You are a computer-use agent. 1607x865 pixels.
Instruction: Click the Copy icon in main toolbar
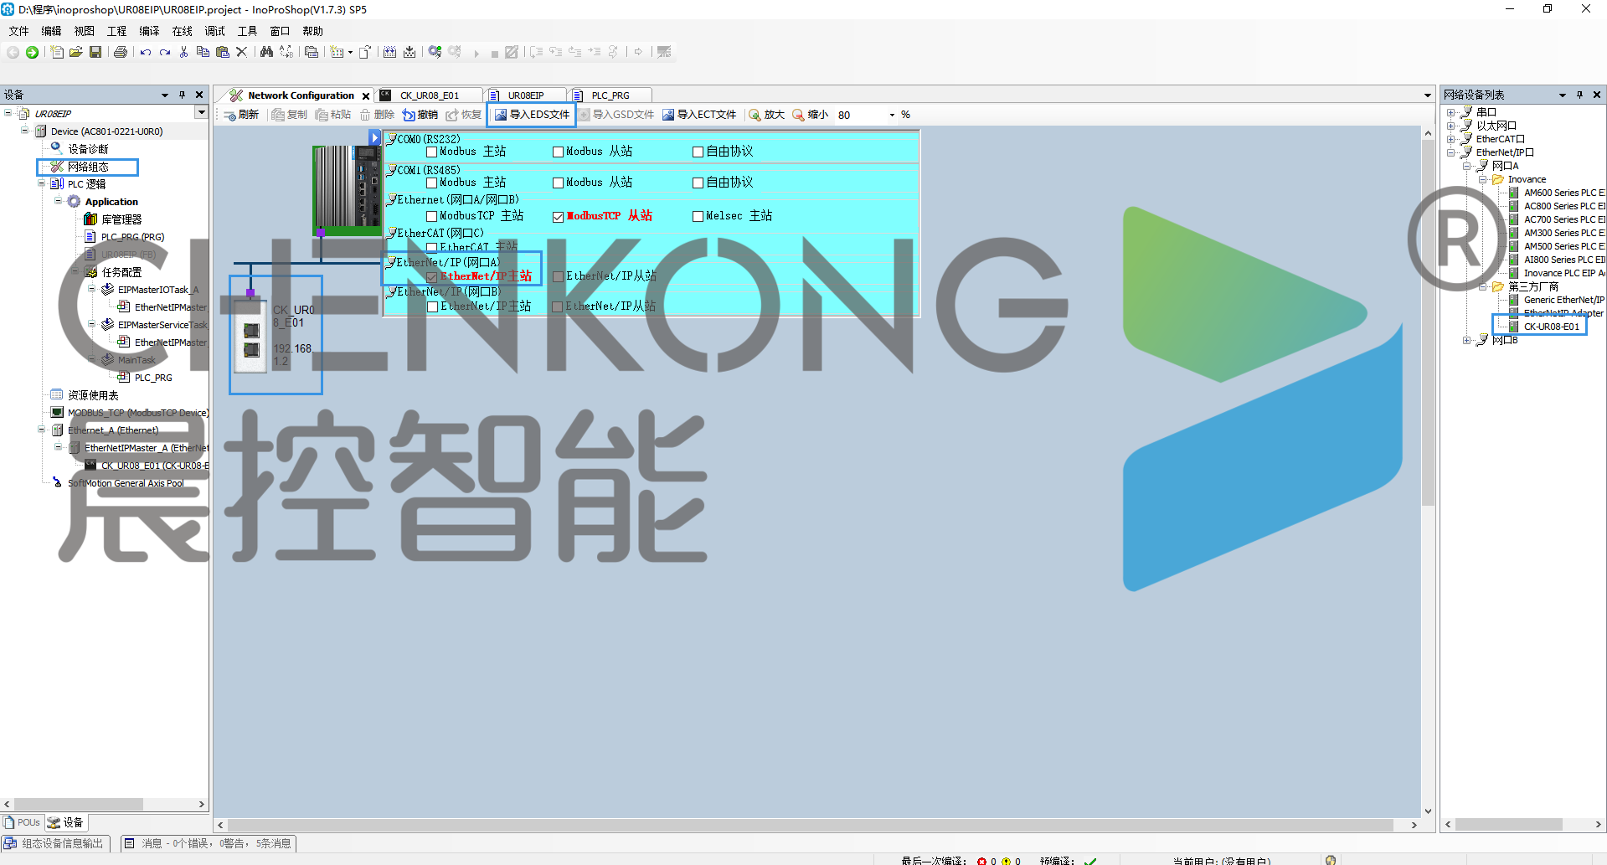(x=203, y=52)
